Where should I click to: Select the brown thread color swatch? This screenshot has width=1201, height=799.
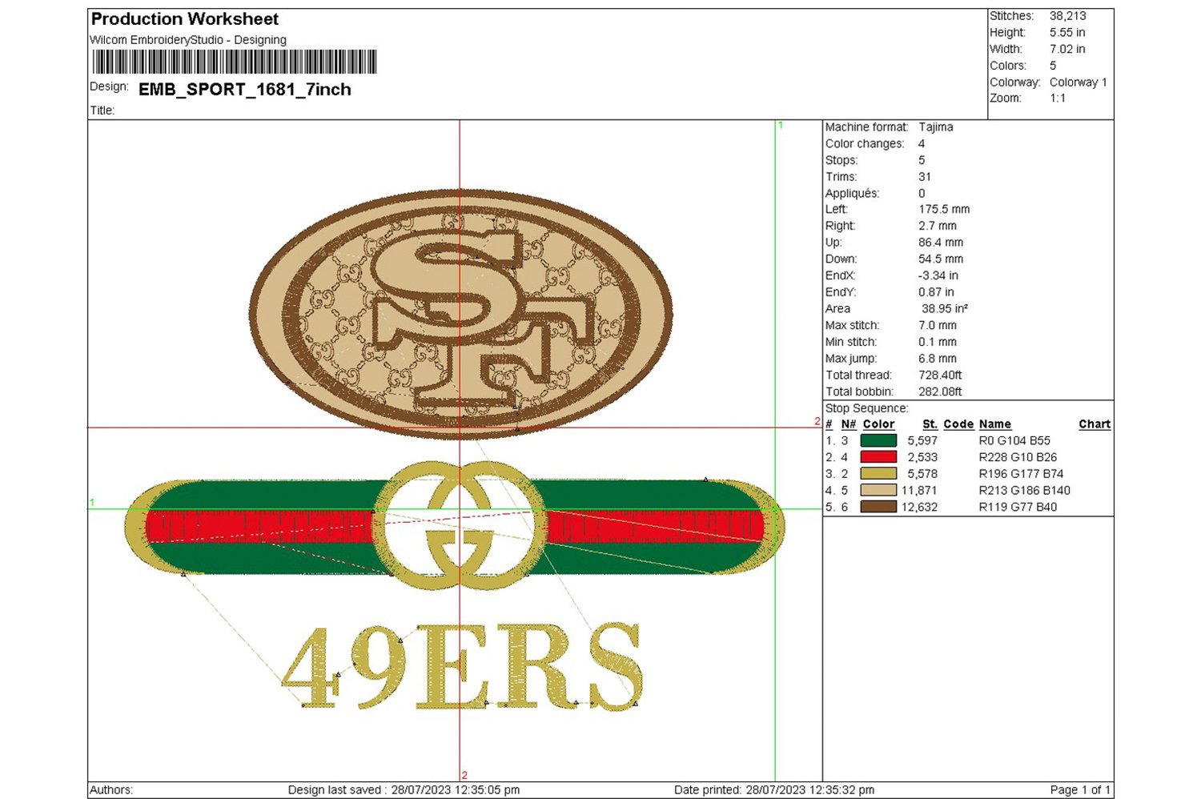pyautogui.click(x=878, y=507)
